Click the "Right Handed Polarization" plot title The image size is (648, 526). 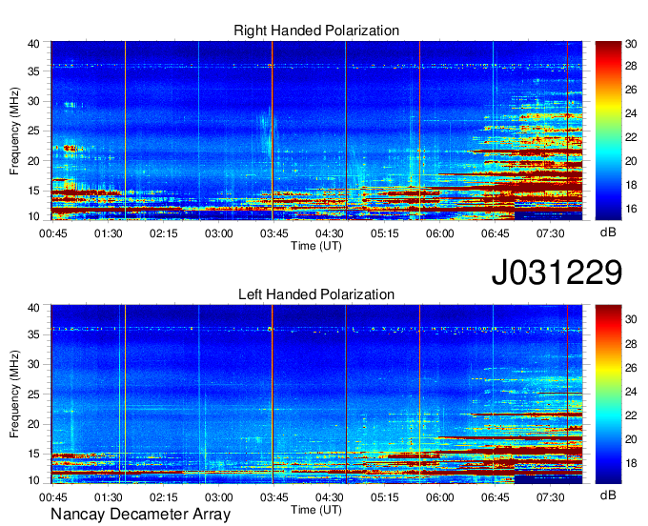pyautogui.click(x=316, y=30)
